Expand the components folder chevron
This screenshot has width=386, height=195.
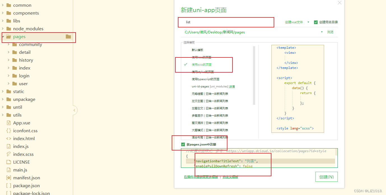(x=3, y=13)
